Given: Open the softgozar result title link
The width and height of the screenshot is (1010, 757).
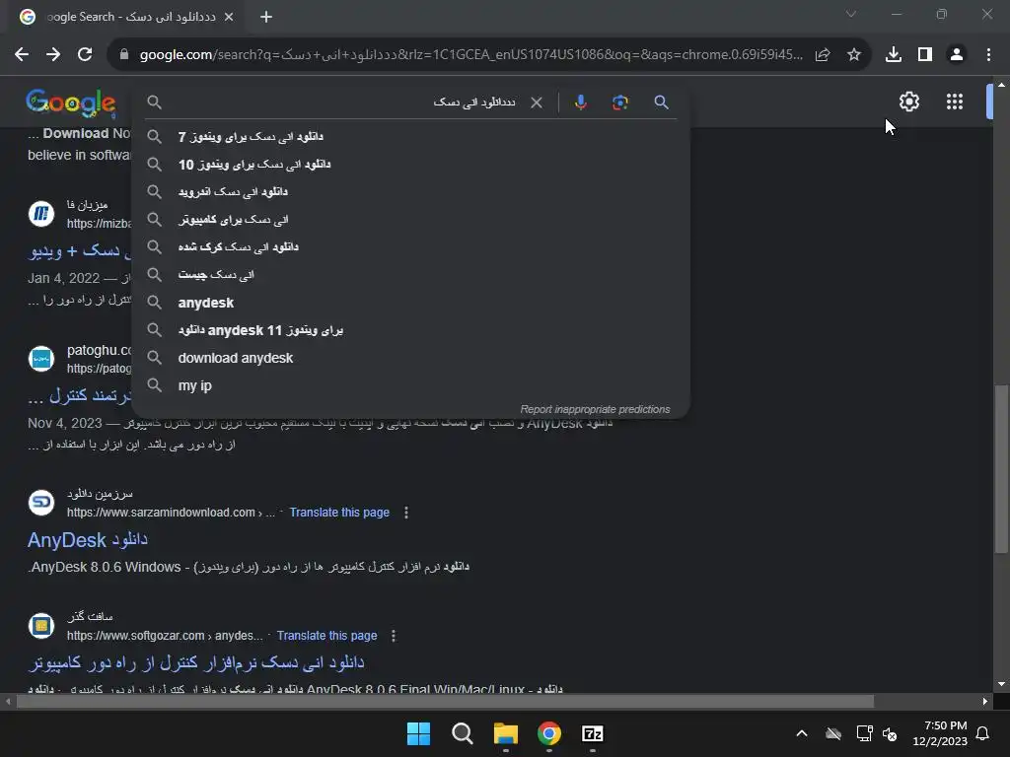Looking at the screenshot, I should [196, 662].
